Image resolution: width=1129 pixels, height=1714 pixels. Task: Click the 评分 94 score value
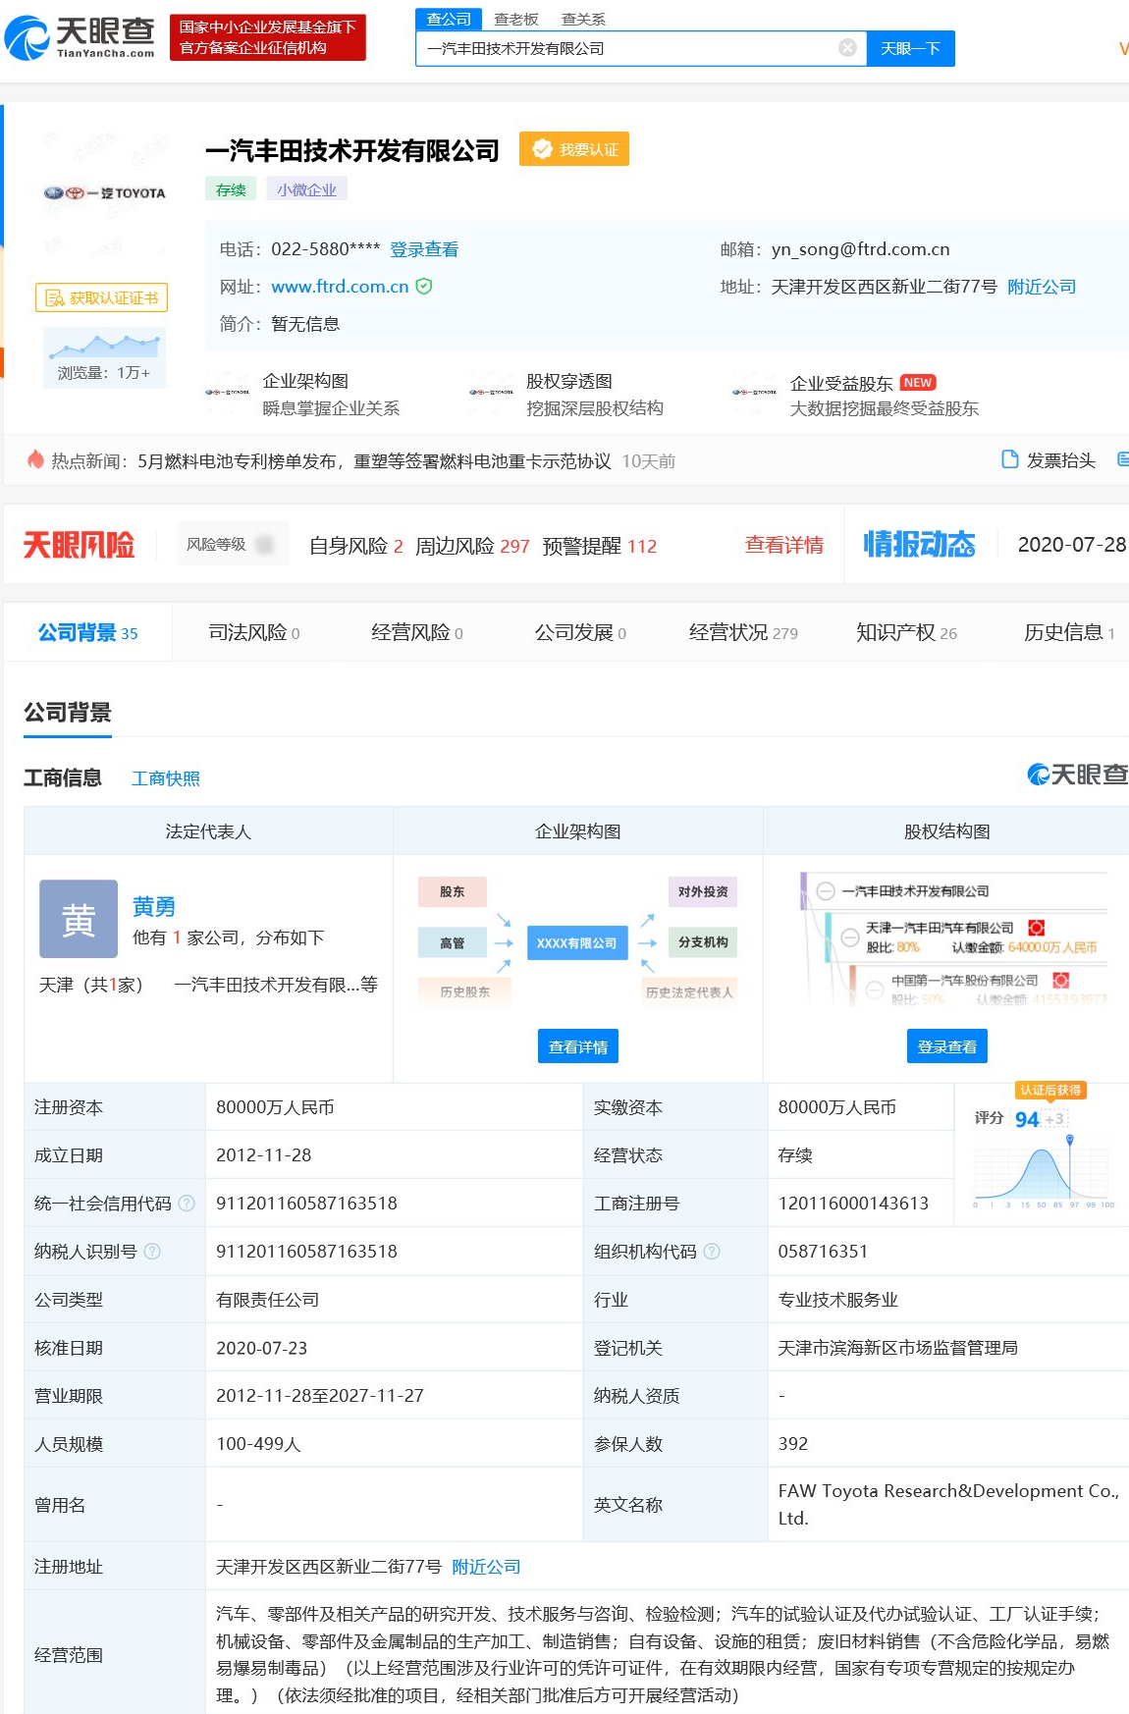coord(1027,1119)
